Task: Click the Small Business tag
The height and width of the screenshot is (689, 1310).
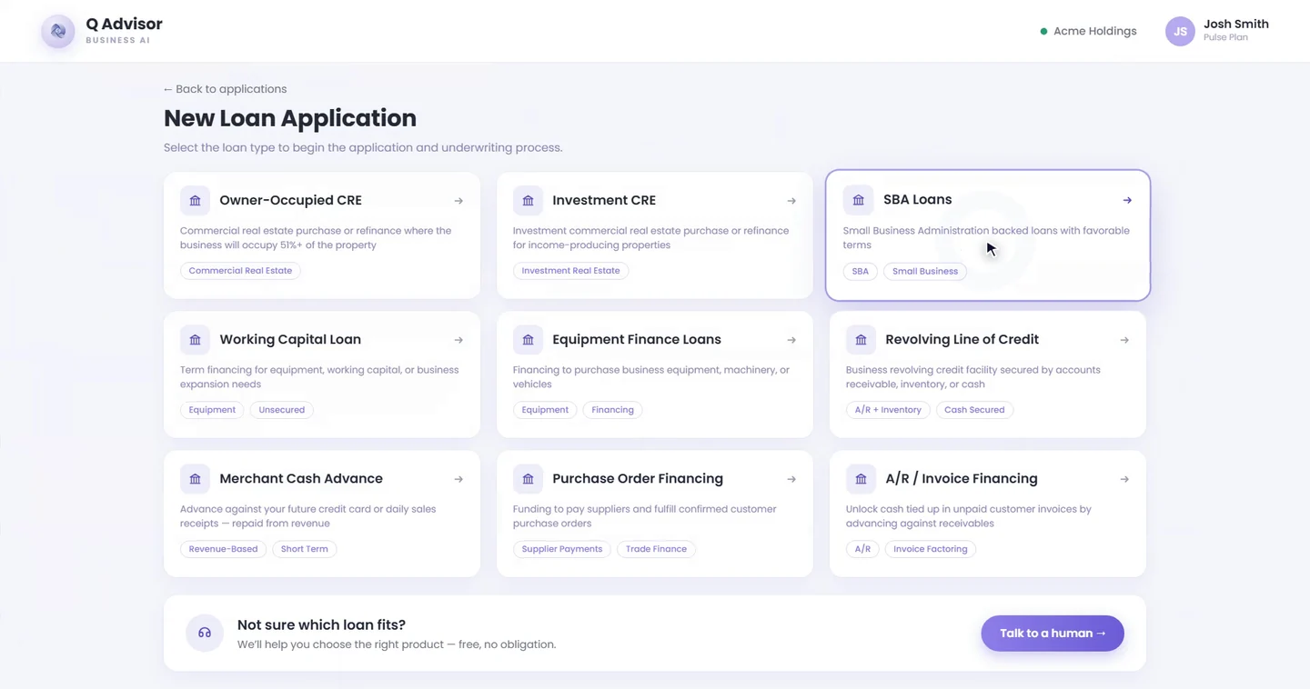Action: (x=925, y=271)
